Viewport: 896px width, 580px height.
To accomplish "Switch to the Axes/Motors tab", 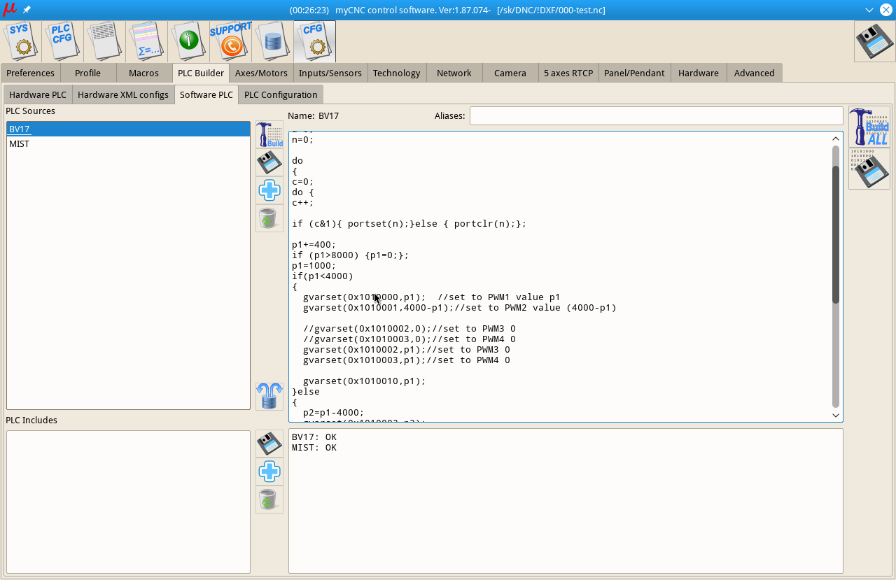I will tap(261, 73).
